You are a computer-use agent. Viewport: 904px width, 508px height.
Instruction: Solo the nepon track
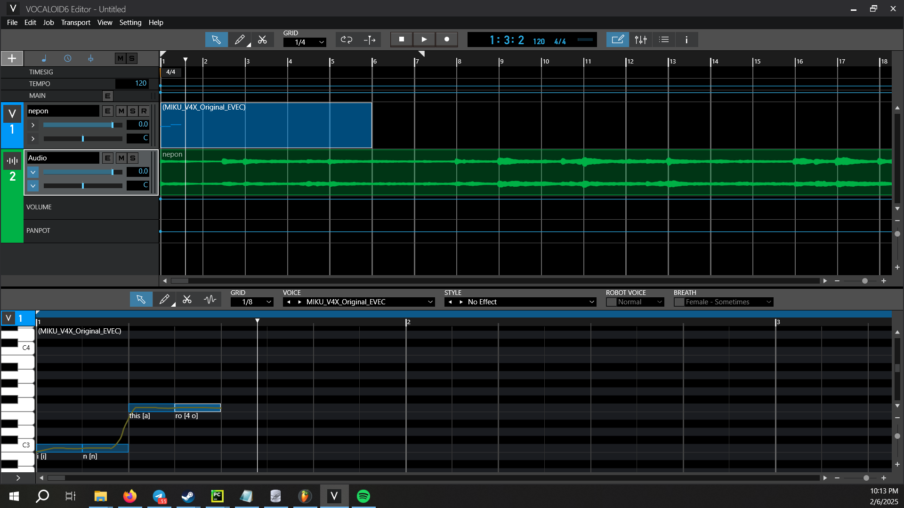coord(133,111)
